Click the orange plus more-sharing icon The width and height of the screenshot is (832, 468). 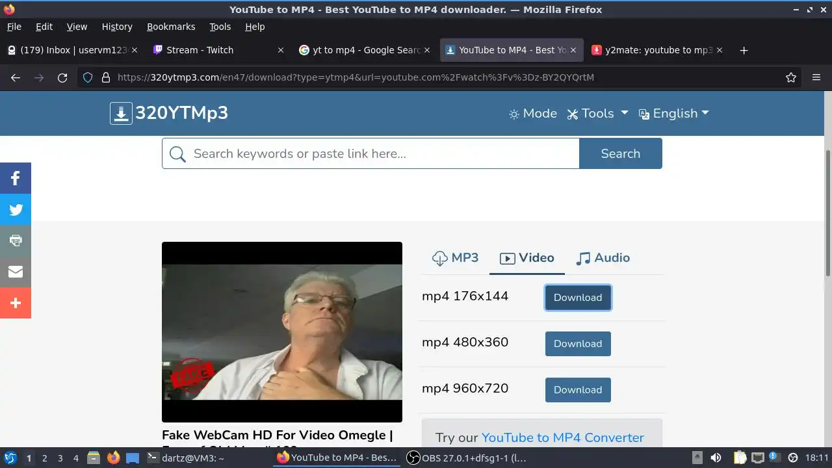pyautogui.click(x=16, y=303)
